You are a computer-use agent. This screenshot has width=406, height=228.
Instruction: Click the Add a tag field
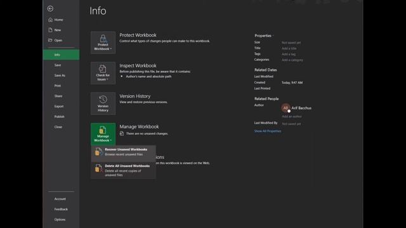pyautogui.click(x=289, y=54)
